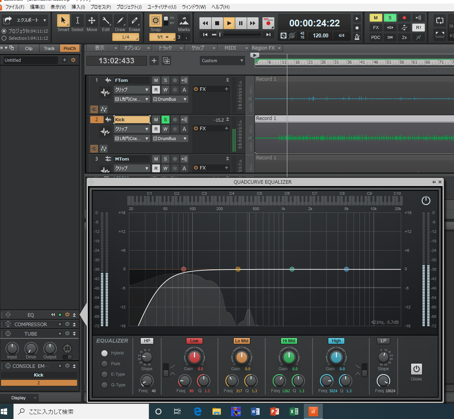Open the プロジェクト(J) menu
The width and height of the screenshot is (454, 419).
pos(129,7)
